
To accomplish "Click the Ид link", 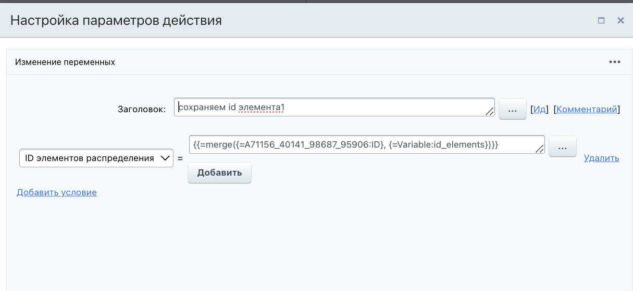I will [539, 109].
